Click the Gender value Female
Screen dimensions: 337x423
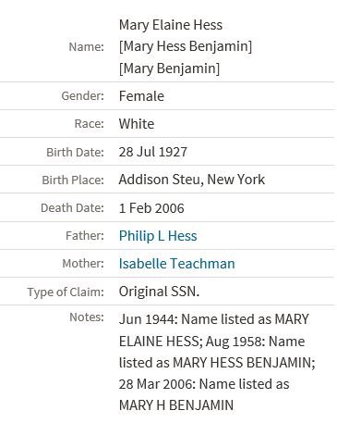tap(141, 96)
